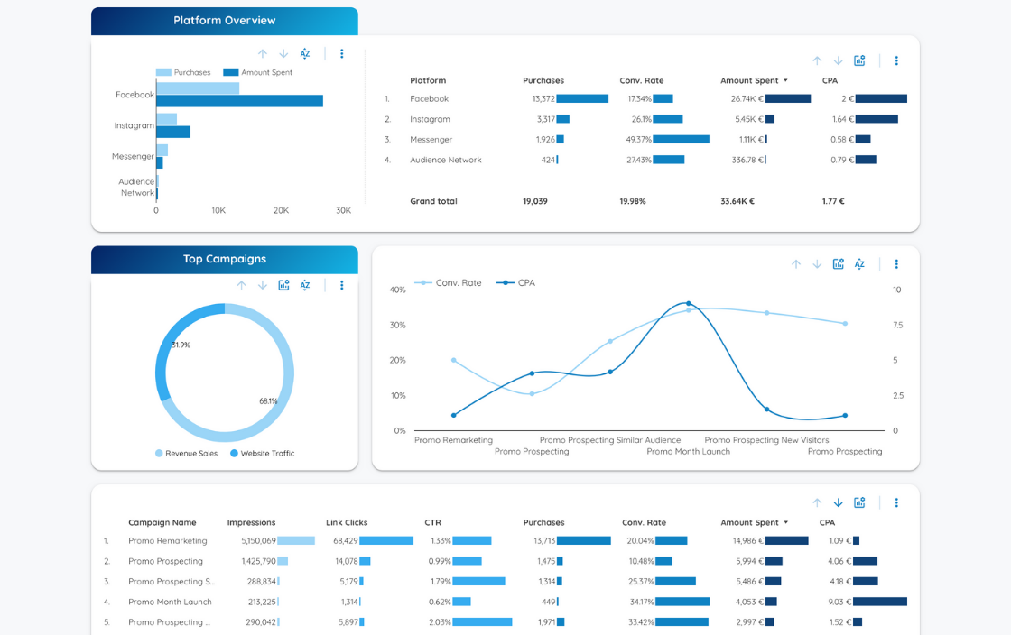Open three-dot menu of the Platform table
This screenshot has width=1011, height=635.
896,60
